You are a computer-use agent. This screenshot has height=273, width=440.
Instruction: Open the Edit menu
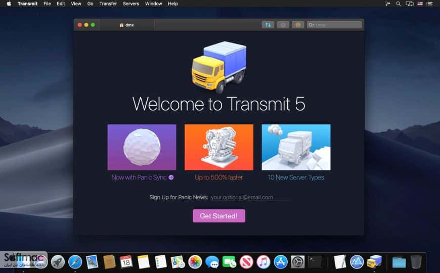(x=61, y=4)
